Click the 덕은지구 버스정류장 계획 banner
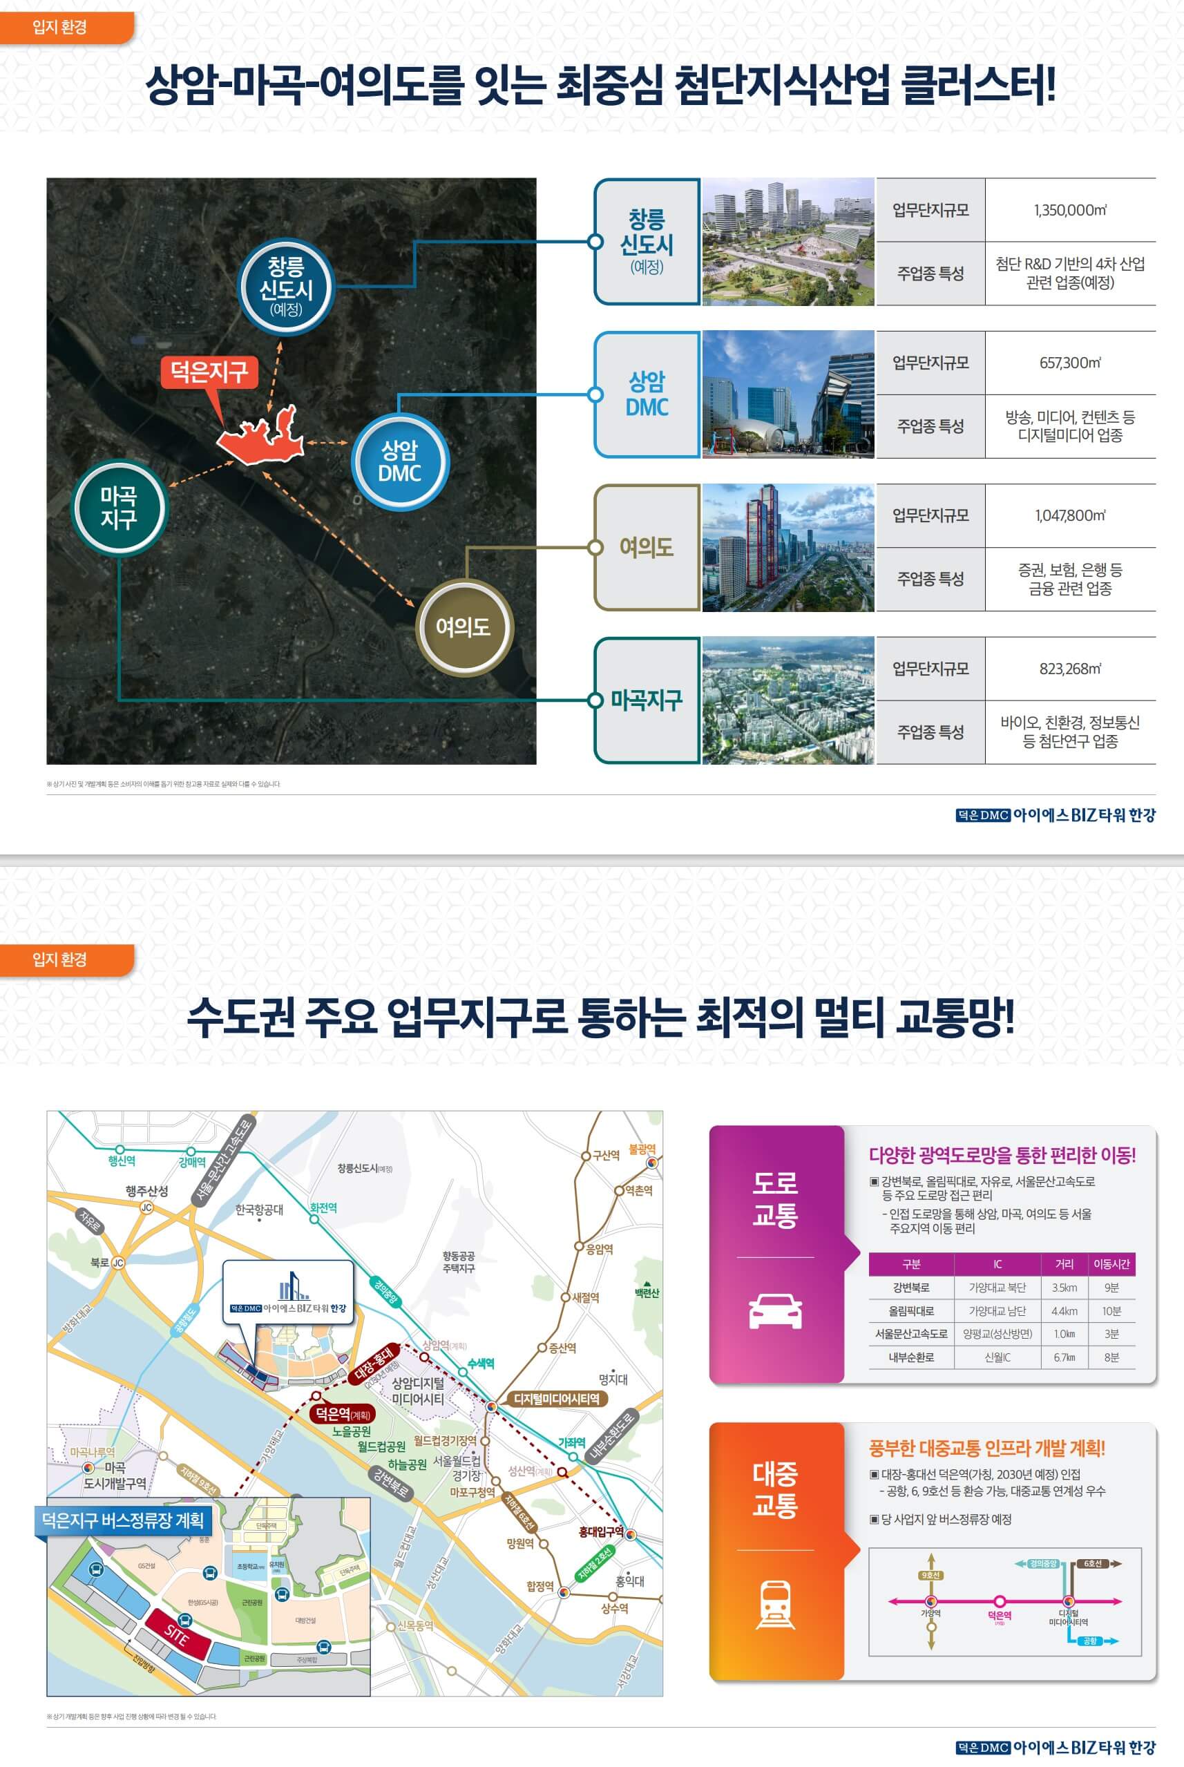This screenshot has height=1767, width=1184. tap(124, 1520)
